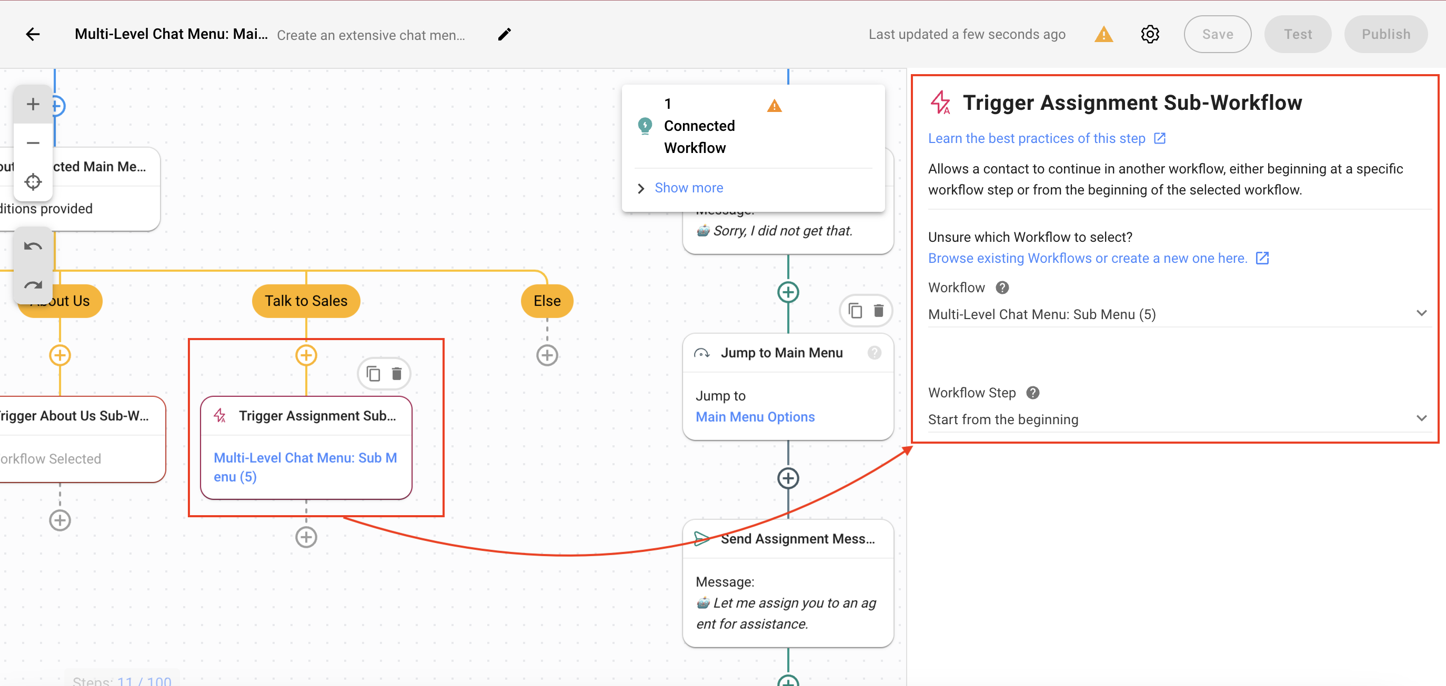Publish the workflow
The height and width of the screenshot is (686, 1446).
[1386, 34]
